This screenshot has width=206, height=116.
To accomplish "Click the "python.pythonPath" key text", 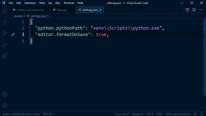I will 60,28.
